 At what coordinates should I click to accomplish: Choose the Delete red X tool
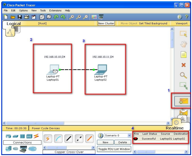click(184, 65)
